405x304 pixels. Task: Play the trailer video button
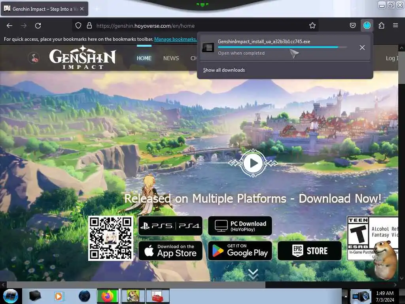pos(253,163)
